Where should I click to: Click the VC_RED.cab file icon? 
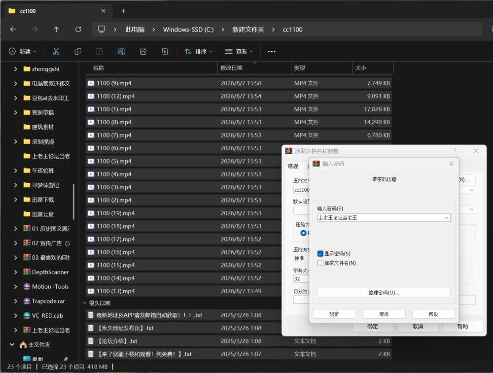click(x=27, y=315)
